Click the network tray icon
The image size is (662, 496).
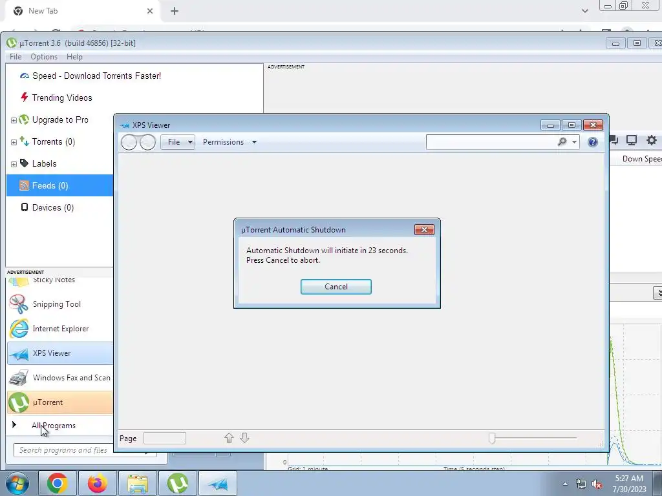coord(581,484)
